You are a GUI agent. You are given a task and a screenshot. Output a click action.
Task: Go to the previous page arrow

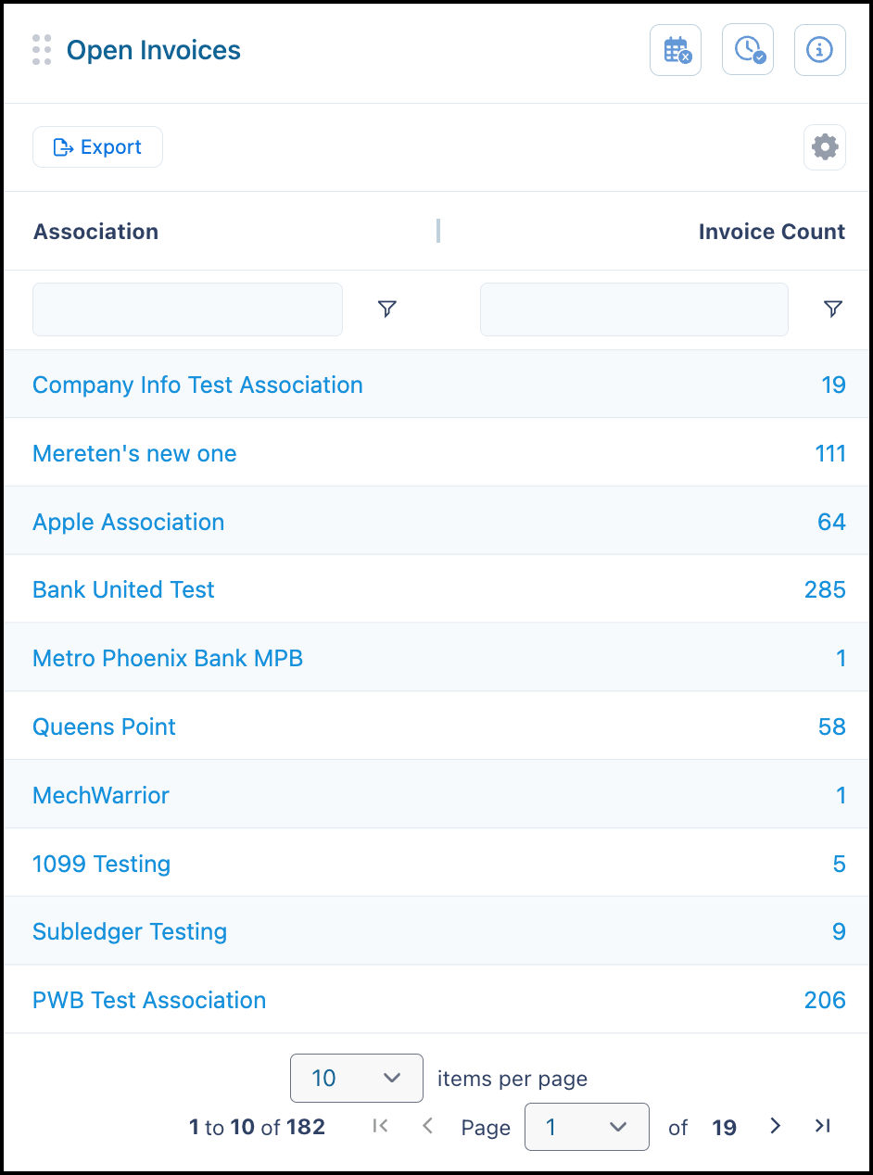(x=427, y=1126)
